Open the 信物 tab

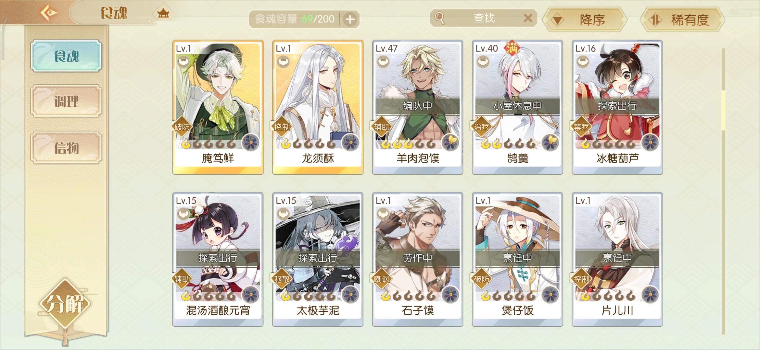pyautogui.click(x=66, y=148)
